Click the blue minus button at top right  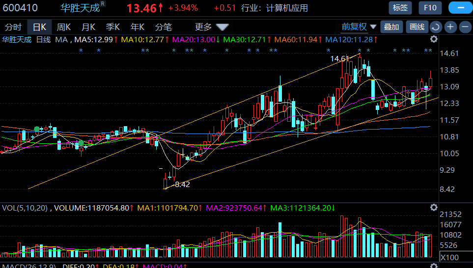(461, 8)
